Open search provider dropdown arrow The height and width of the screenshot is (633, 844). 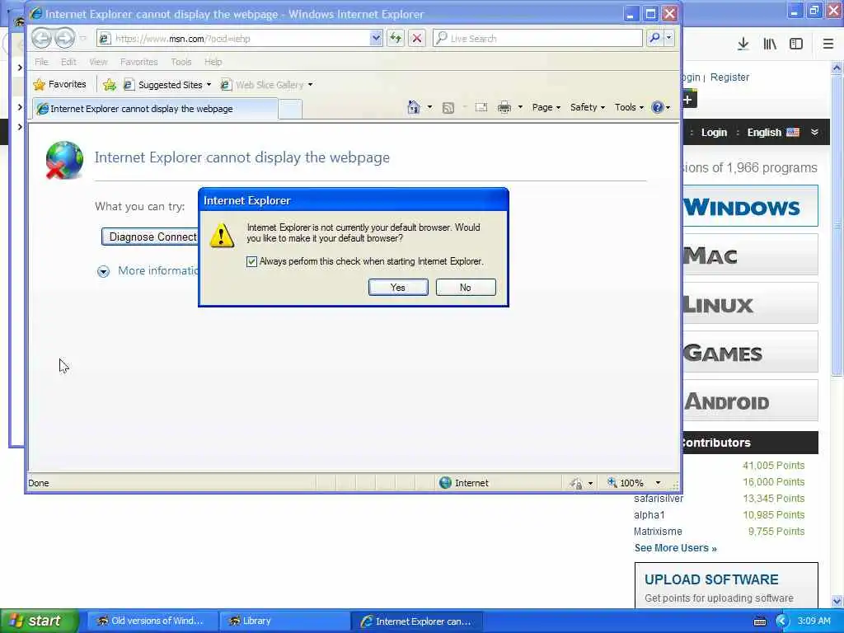(669, 38)
